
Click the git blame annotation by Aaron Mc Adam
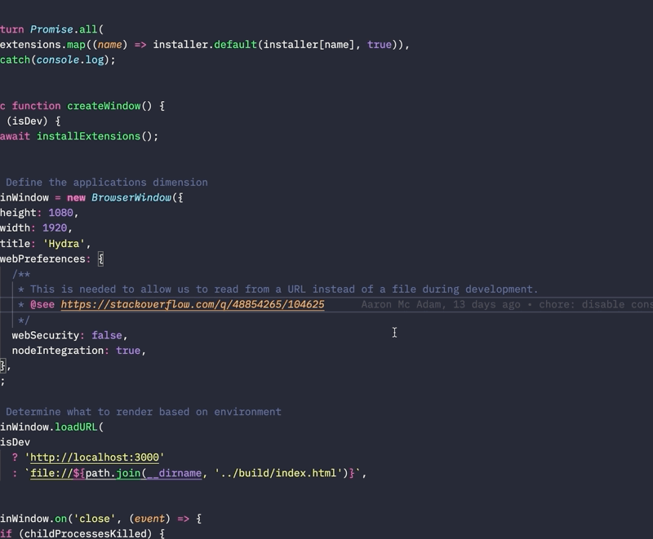click(507, 304)
